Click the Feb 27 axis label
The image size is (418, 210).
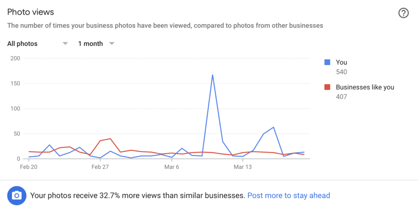(100, 167)
